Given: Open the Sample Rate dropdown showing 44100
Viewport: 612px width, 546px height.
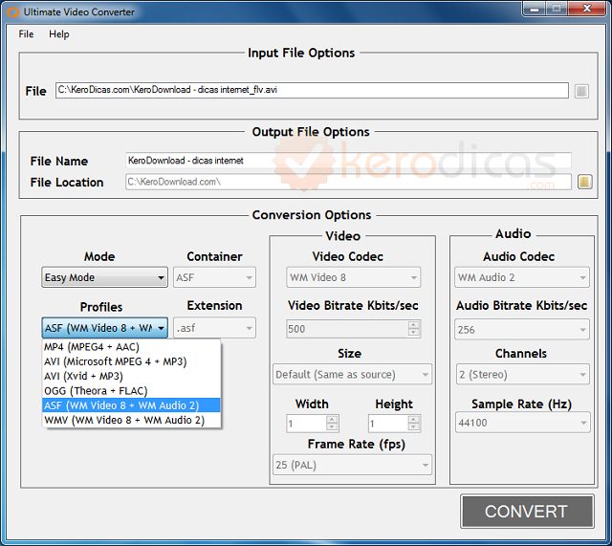Looking at the screenshot, I should pyautogui.click(x=523, y=423).
